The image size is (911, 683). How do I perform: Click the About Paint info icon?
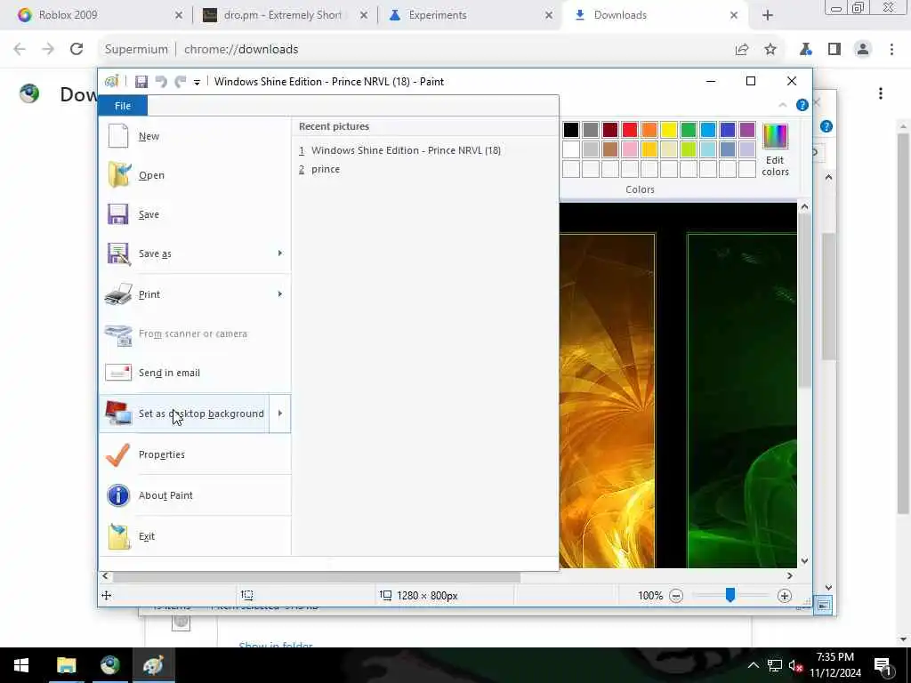[118, 495]
